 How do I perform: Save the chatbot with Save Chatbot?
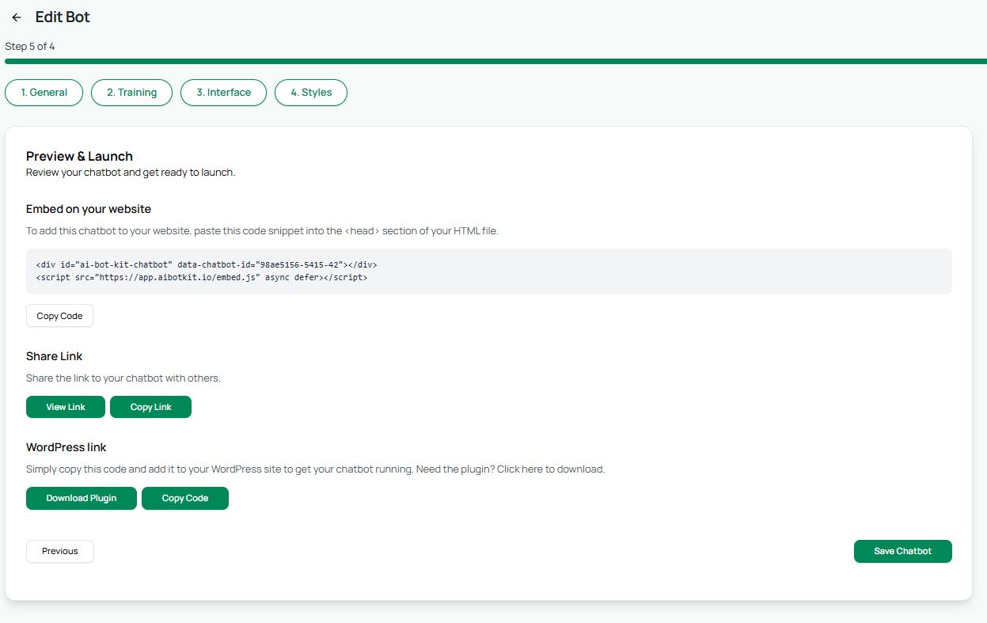(902, 551)
